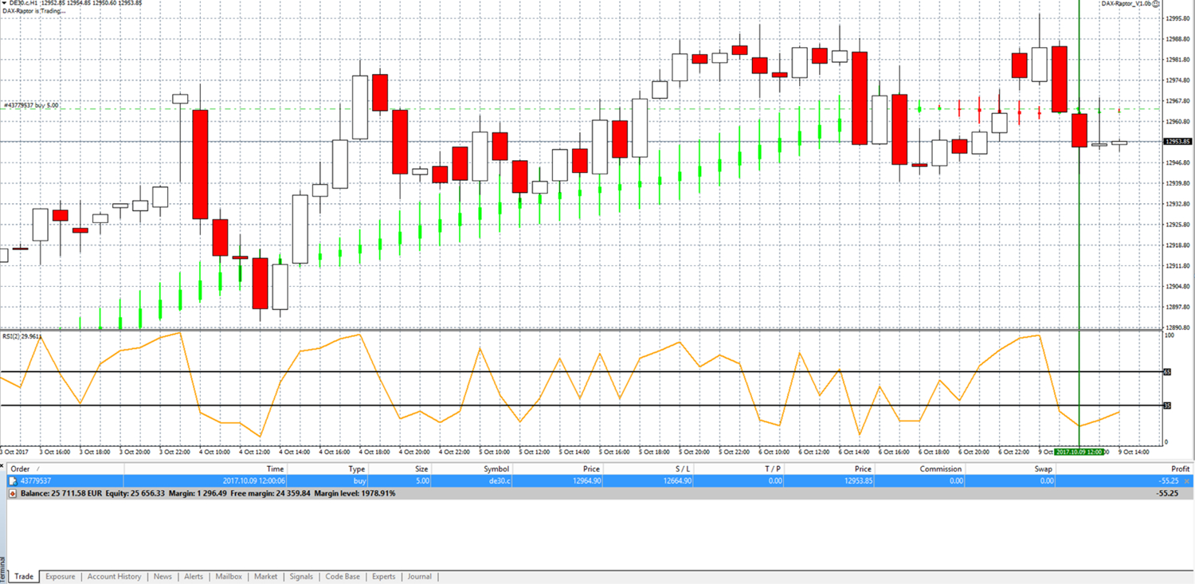Select the Trade tab
Viewport: 1195px width, 584px height.
click(24, 577)
